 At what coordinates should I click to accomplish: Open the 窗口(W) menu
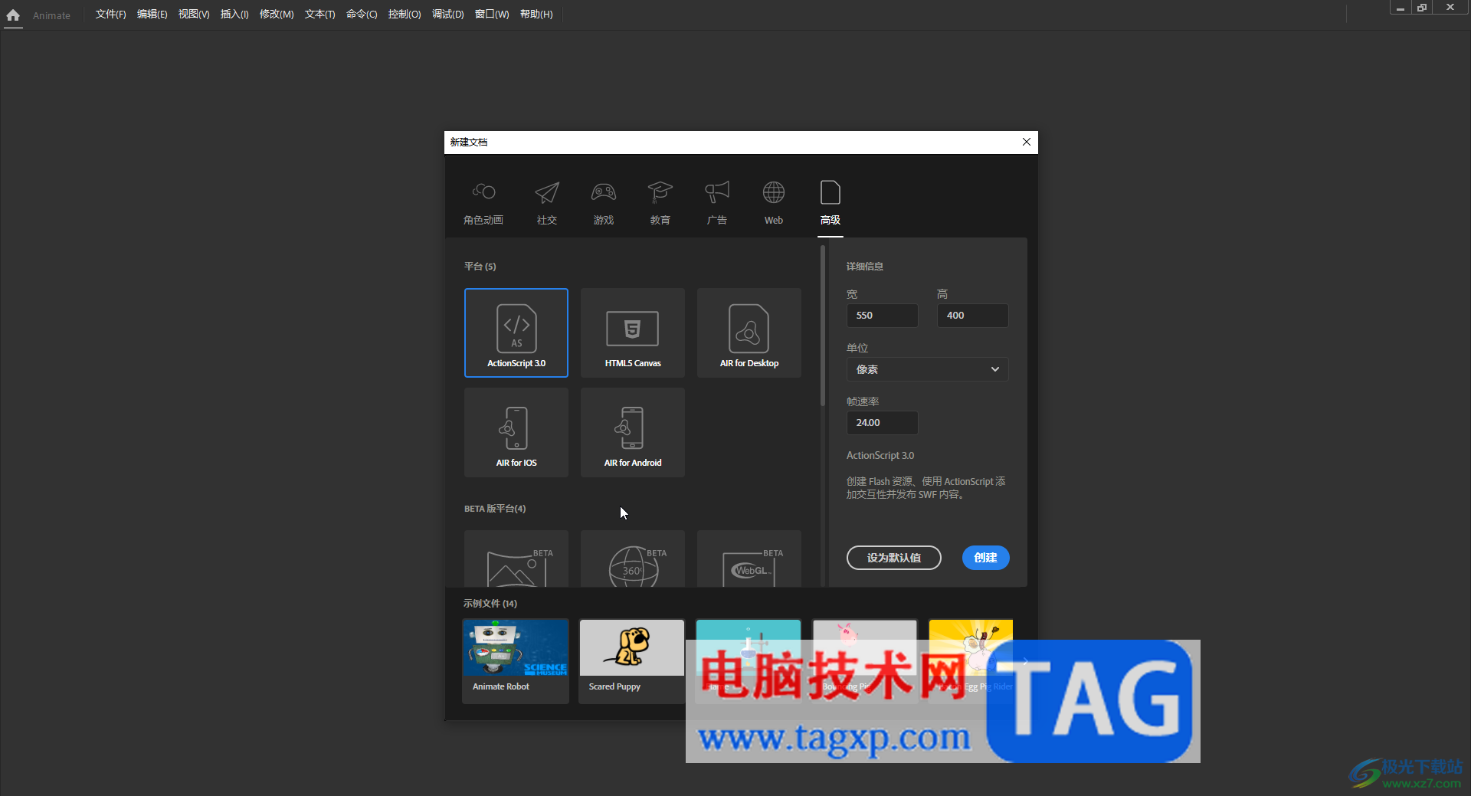(491, 15)
